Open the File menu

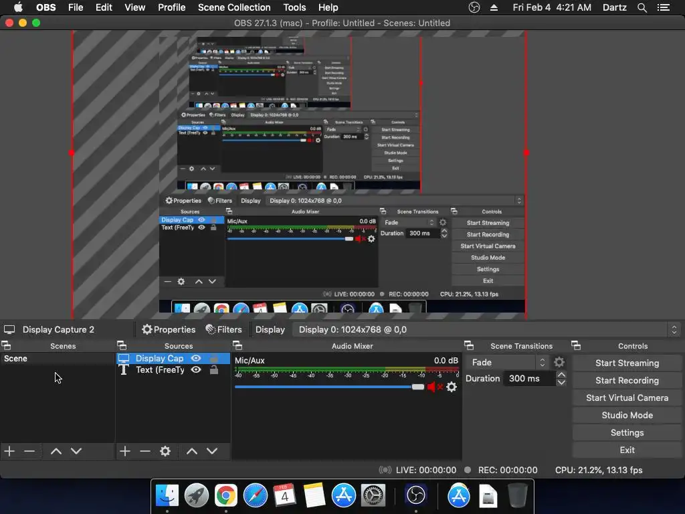coord(76,7)
